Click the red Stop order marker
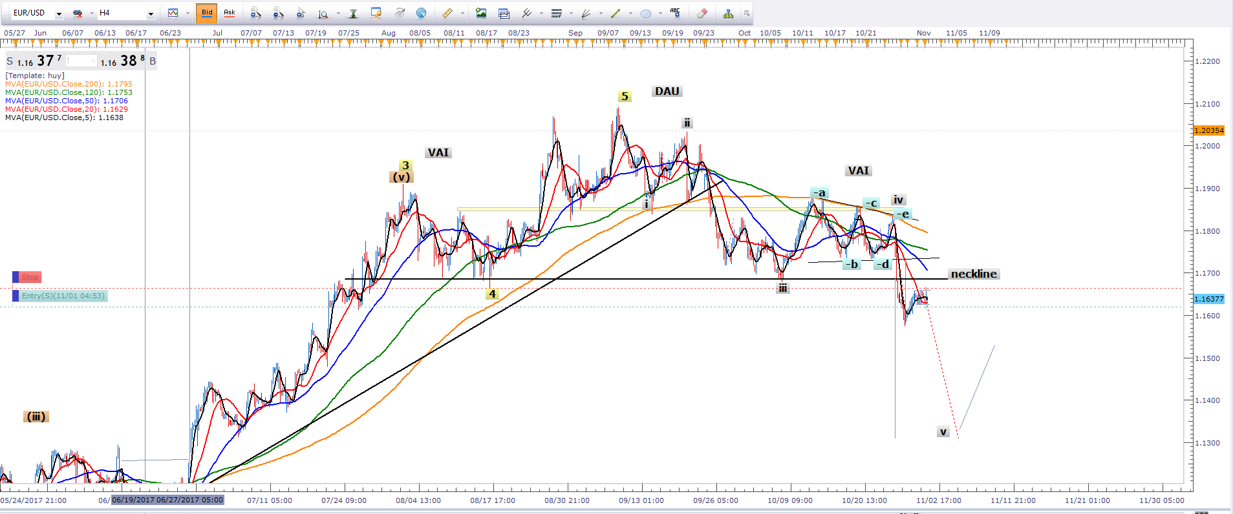 [30, 277]
